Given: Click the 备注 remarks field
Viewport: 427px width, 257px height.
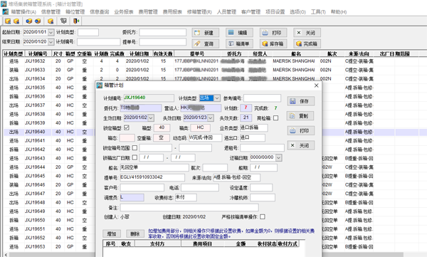Looking at the screenshot, I should coord(189,208).
